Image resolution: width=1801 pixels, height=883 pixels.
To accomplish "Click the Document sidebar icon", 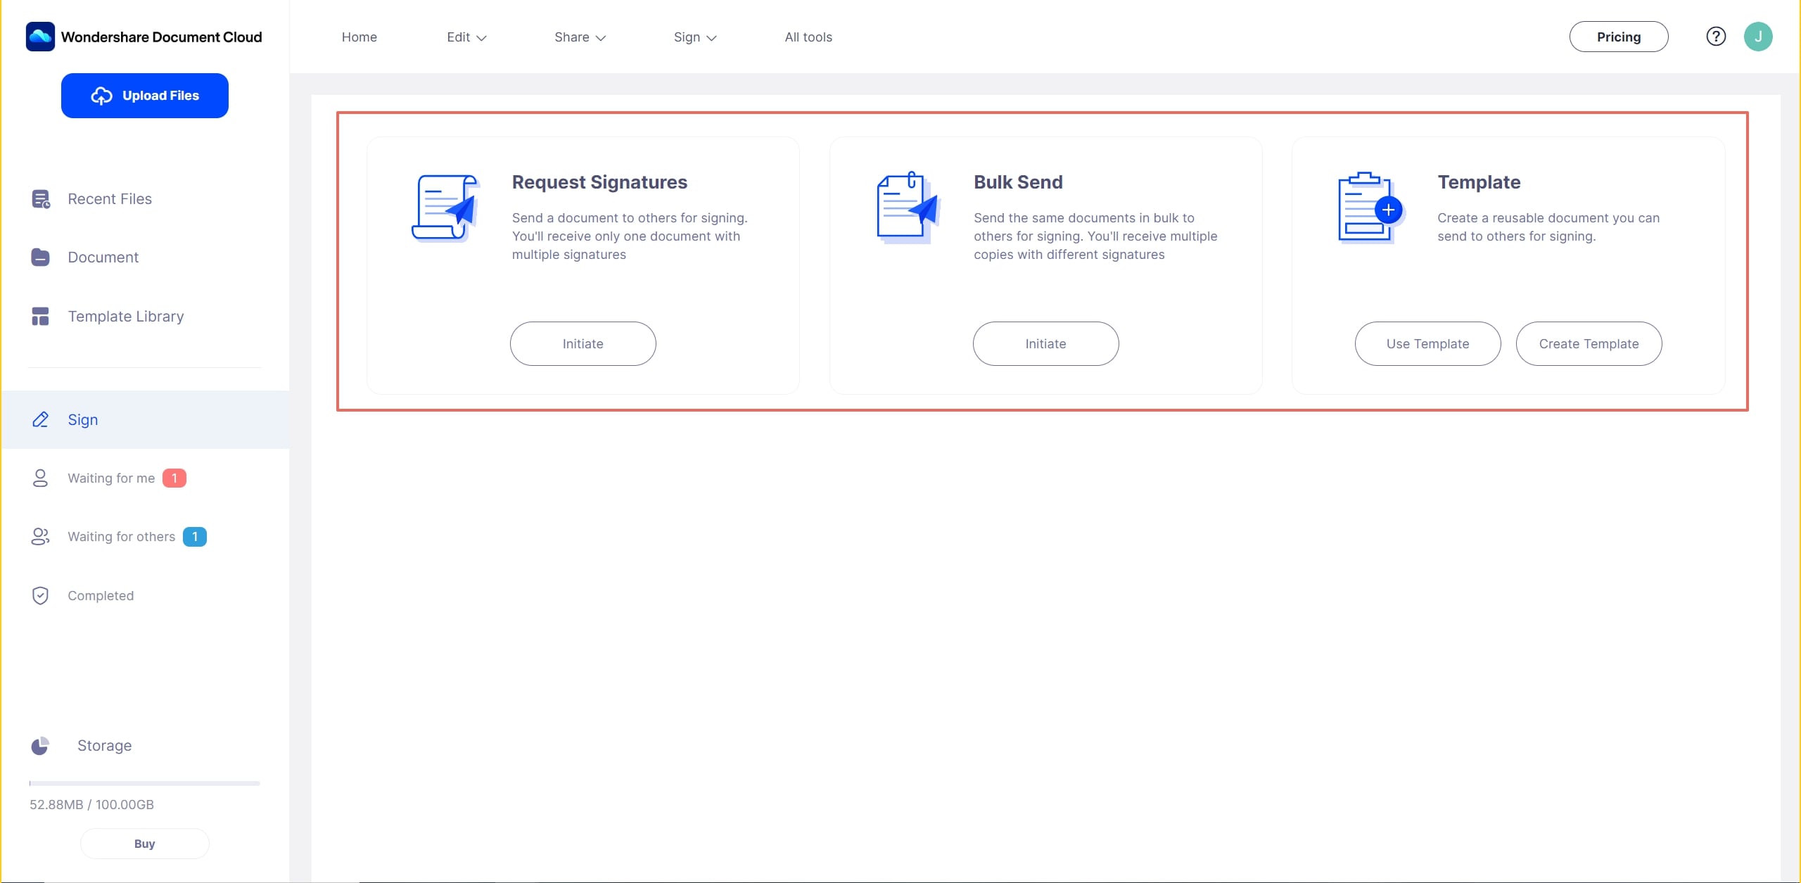I will coord(39,256).
